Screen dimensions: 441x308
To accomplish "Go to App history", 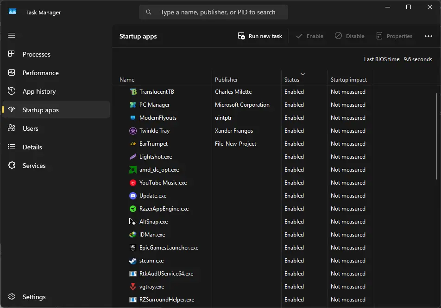I will [x=56, y=91].
